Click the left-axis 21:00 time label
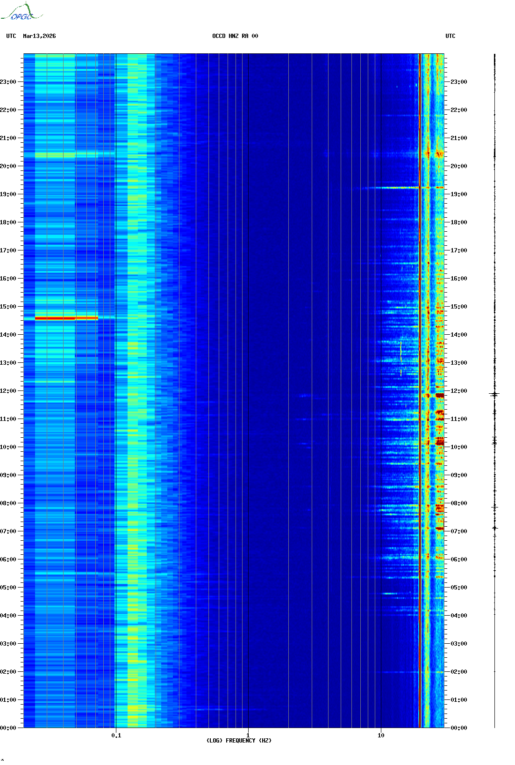515x765 pixels. [8, 138]
